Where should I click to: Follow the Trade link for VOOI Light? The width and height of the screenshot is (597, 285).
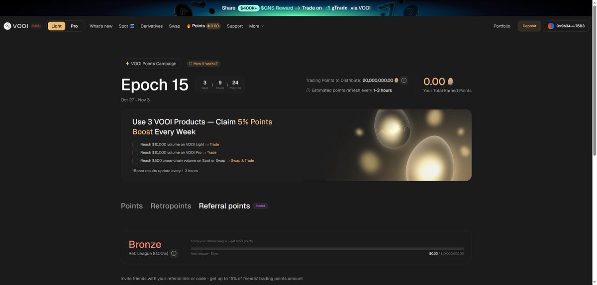214,144
